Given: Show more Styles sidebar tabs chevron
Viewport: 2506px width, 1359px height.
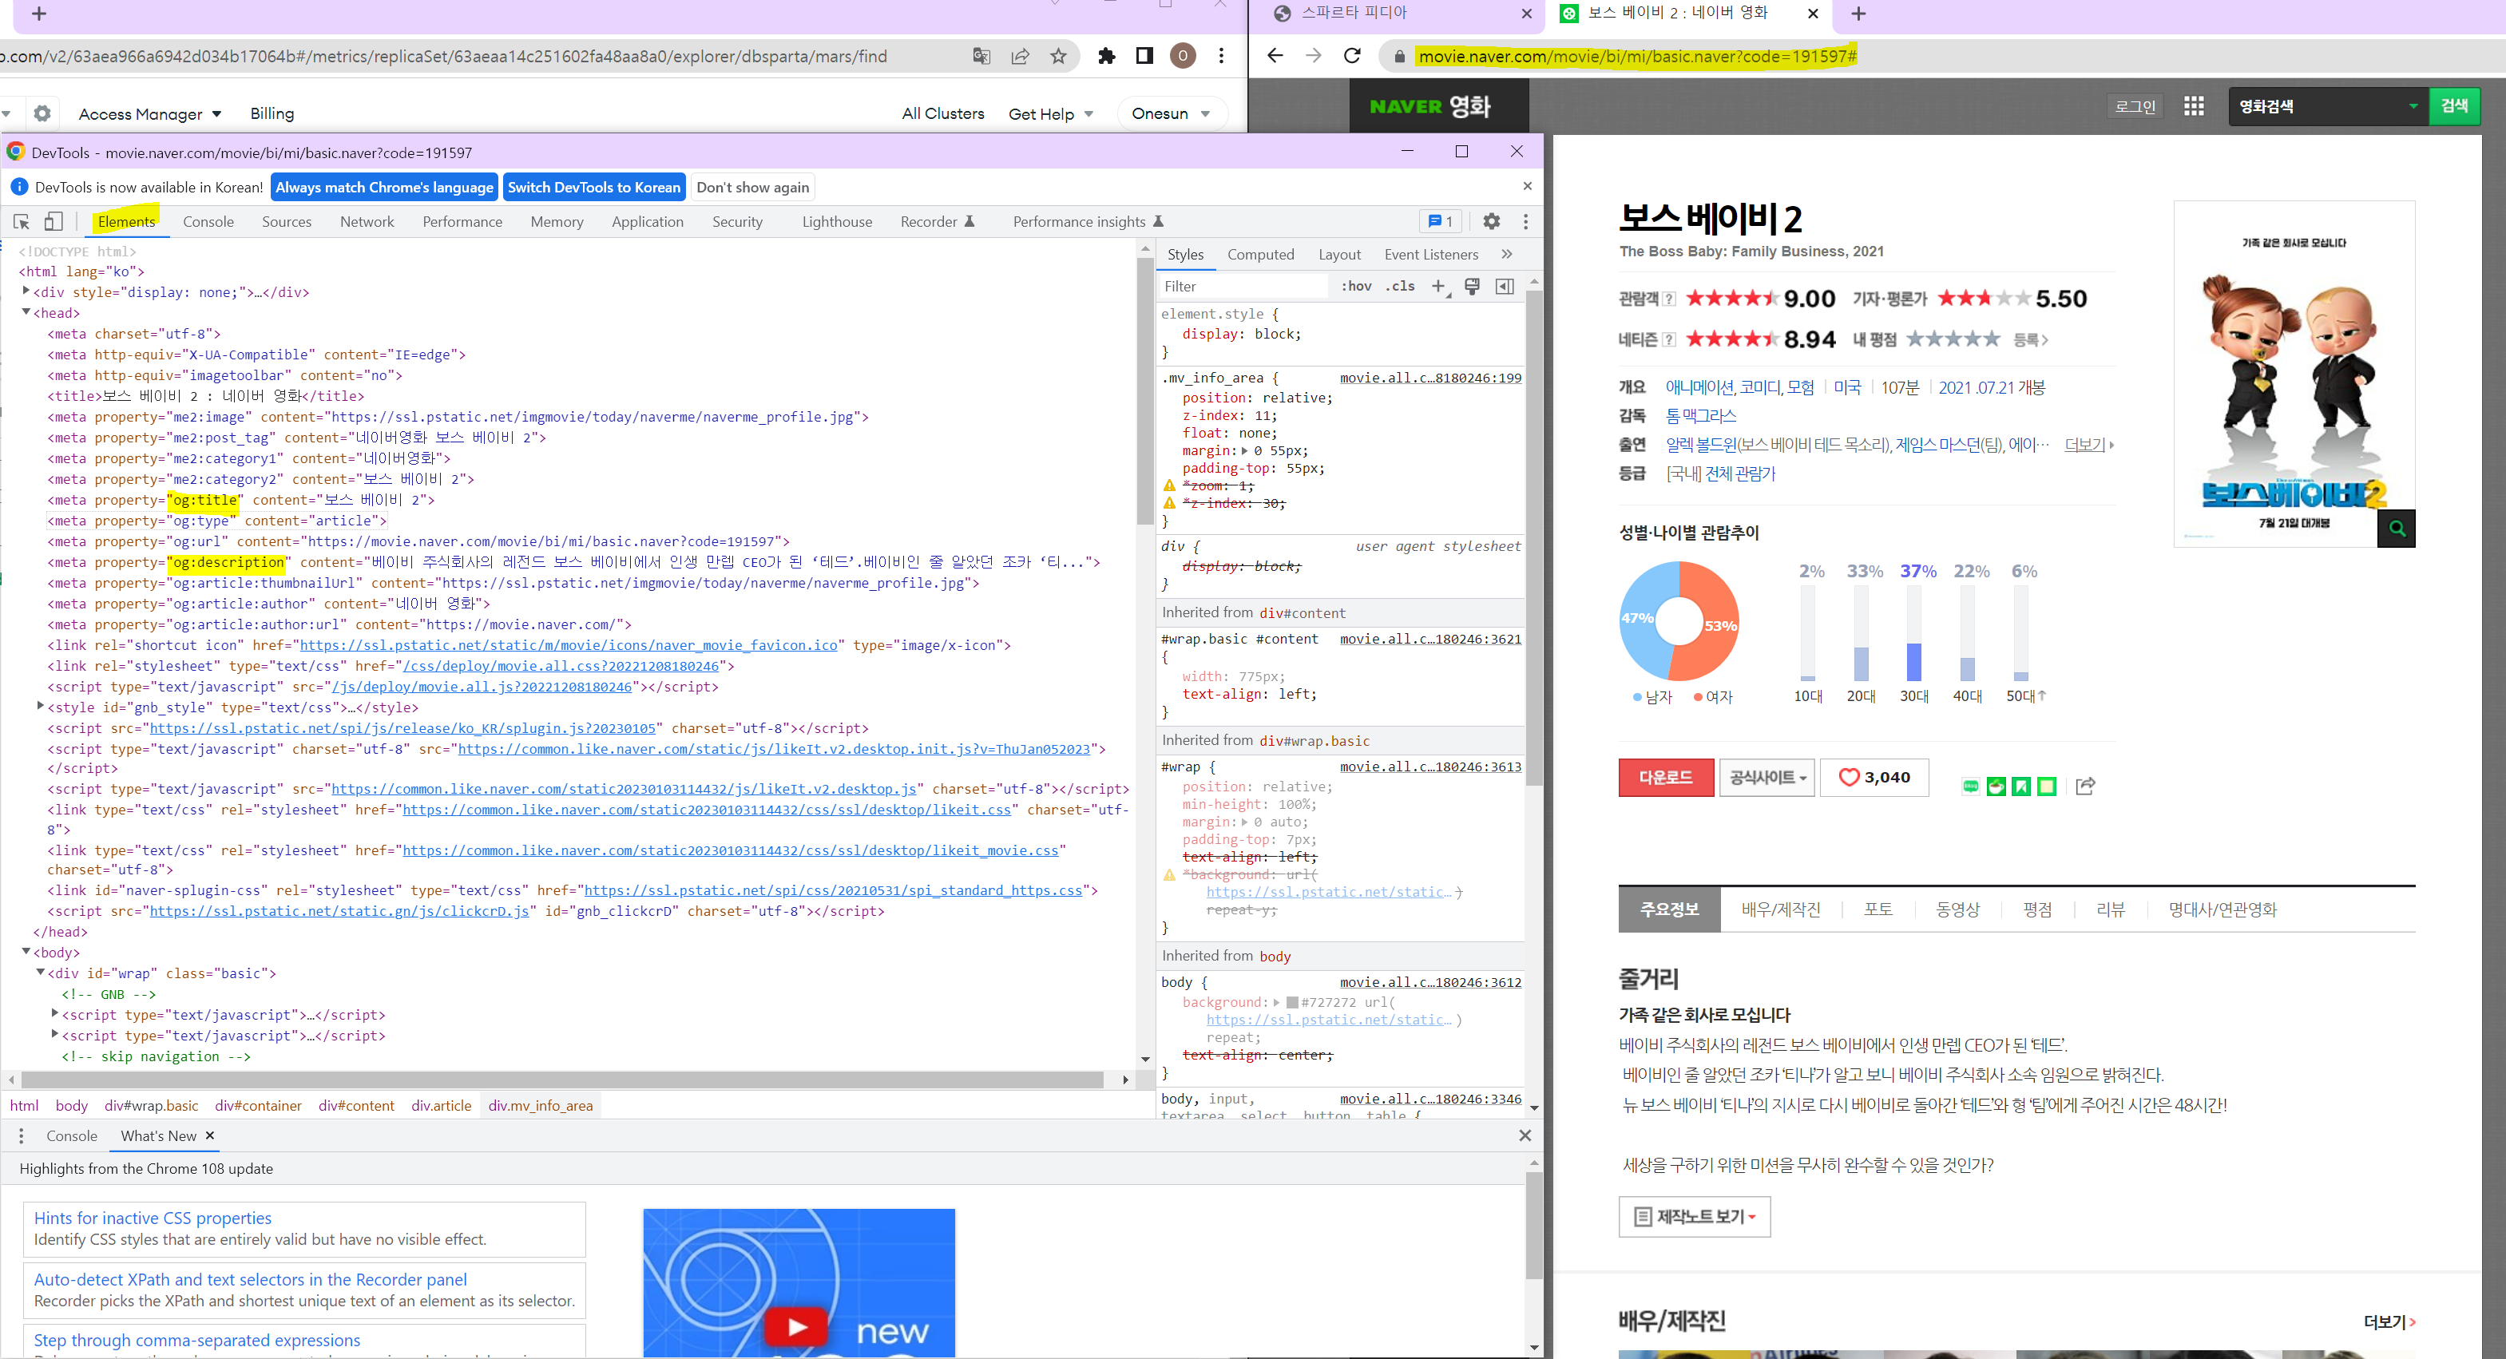Looking at the screenshot, I should point(1507,254).
